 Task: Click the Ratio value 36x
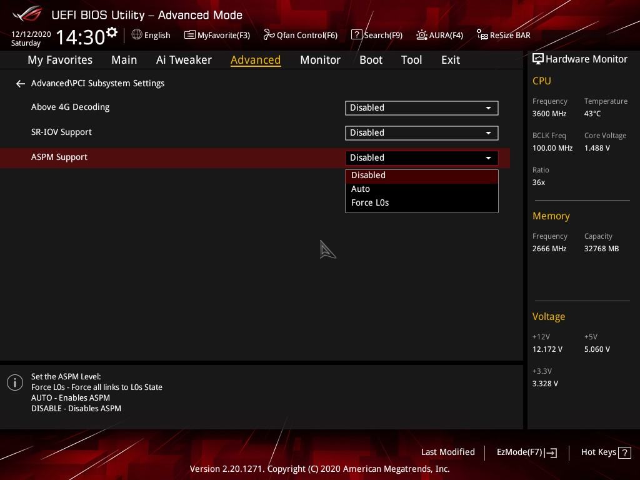point(538,182)
